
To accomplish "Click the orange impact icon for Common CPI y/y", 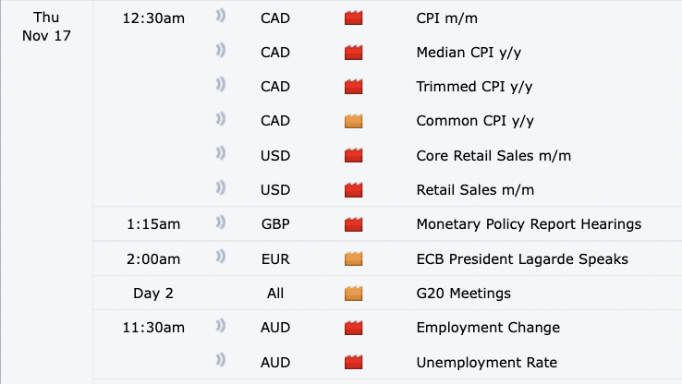I will 353,121.
